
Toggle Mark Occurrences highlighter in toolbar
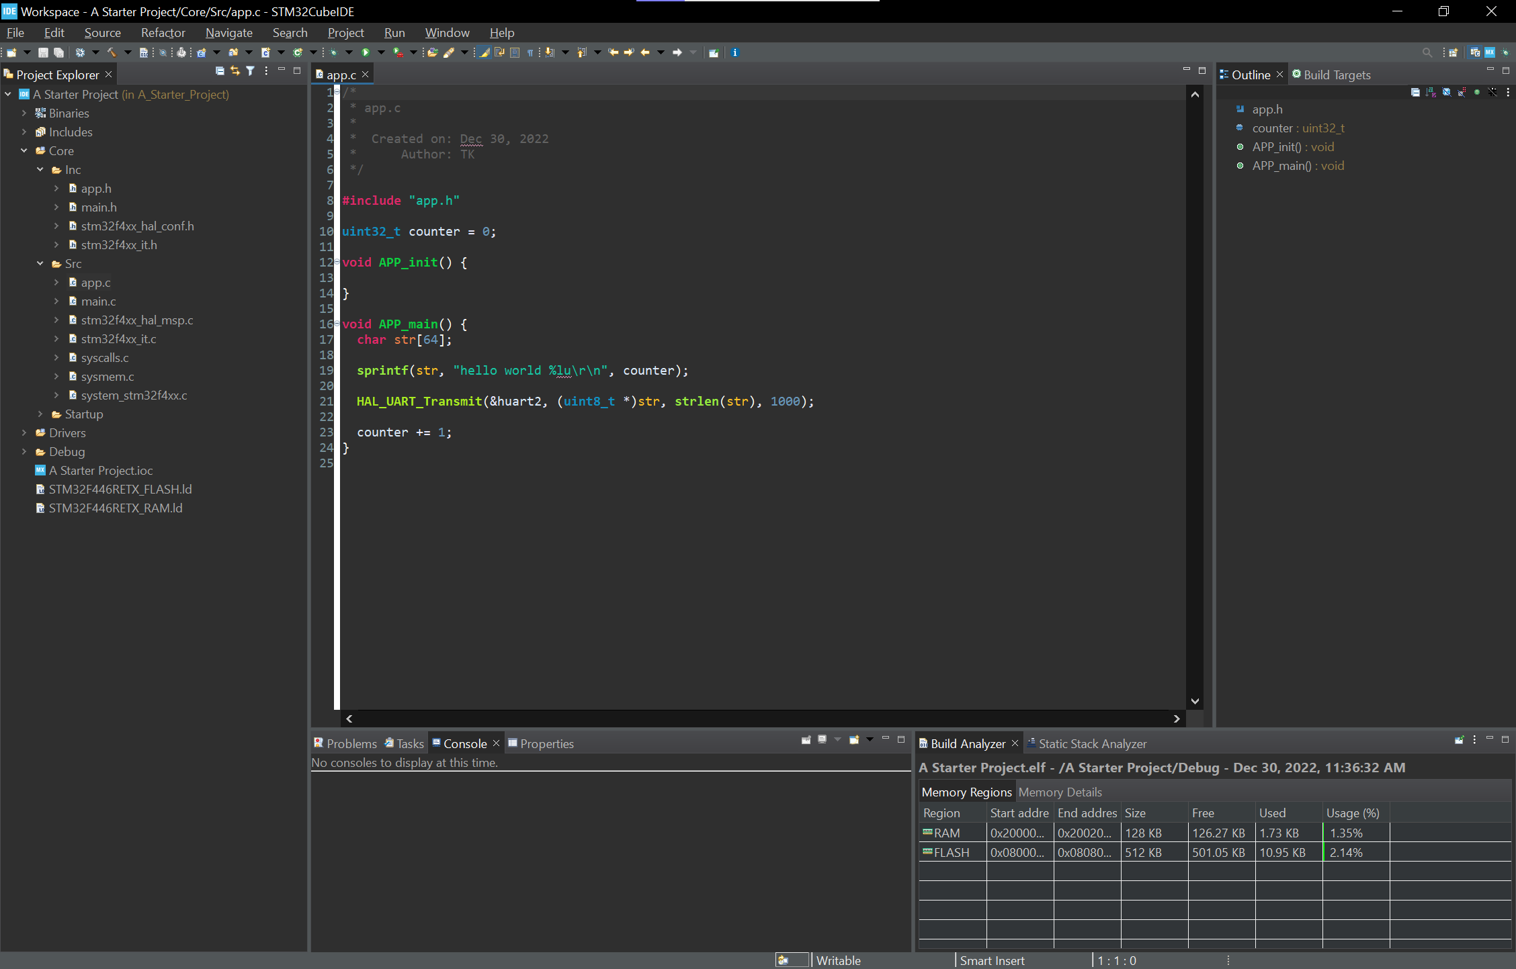(484, 52)
